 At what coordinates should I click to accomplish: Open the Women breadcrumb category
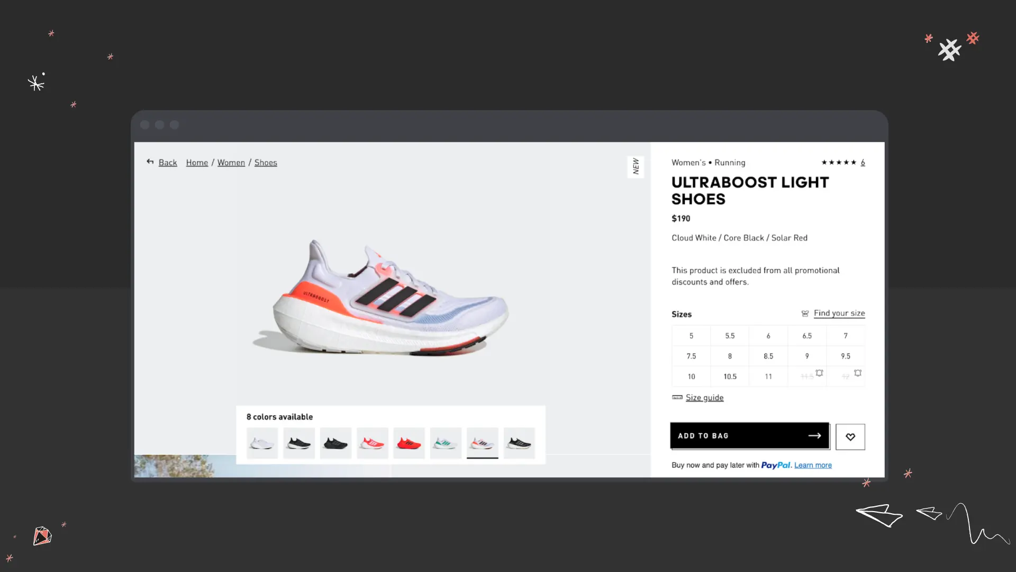click(231, 163)
